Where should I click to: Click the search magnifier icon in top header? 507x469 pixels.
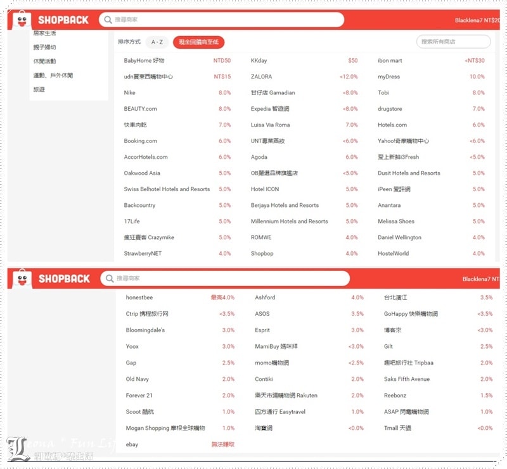tap(108, 20)
